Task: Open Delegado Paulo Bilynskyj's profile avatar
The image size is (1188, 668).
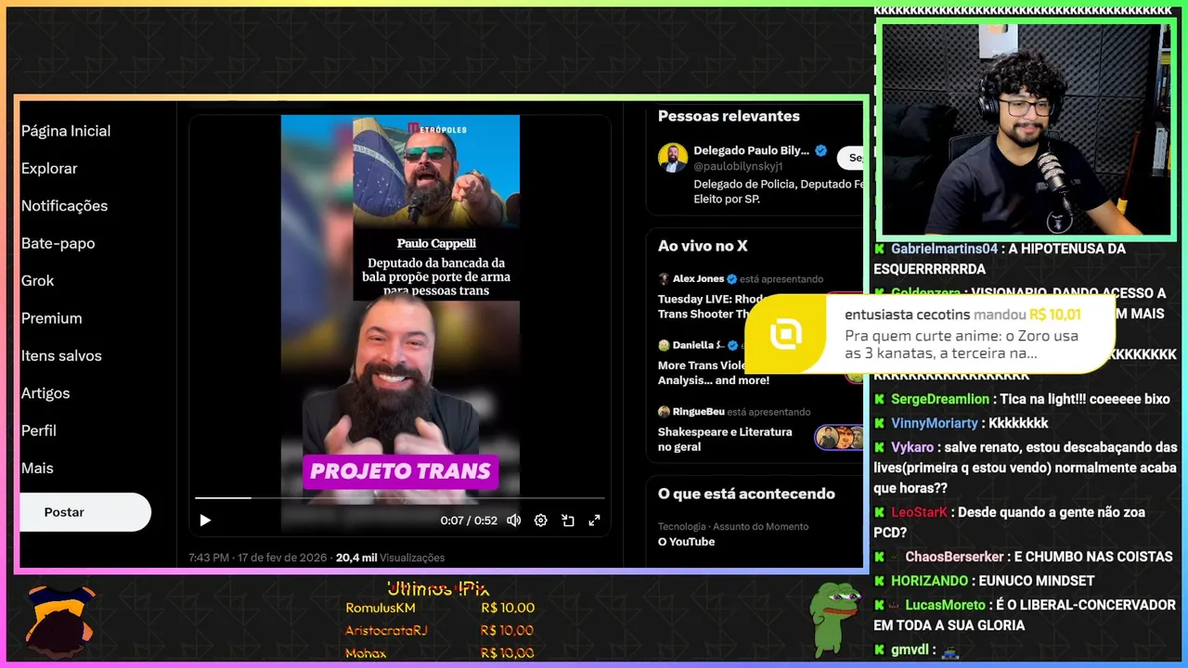Action: click(x=673, y=158)
